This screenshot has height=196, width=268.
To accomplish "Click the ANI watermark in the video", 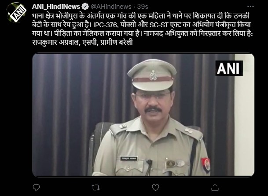I will click(x=229, y=68).
